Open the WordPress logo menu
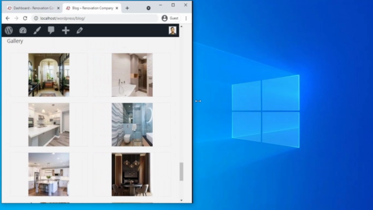This screenshot has height=210, width=373. pyautogui.click(x=9, y=30)
